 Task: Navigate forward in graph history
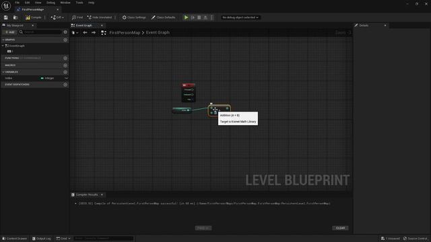coord(94,33)
